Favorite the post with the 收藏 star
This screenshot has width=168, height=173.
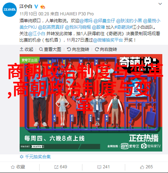click(x=18, y=167)
